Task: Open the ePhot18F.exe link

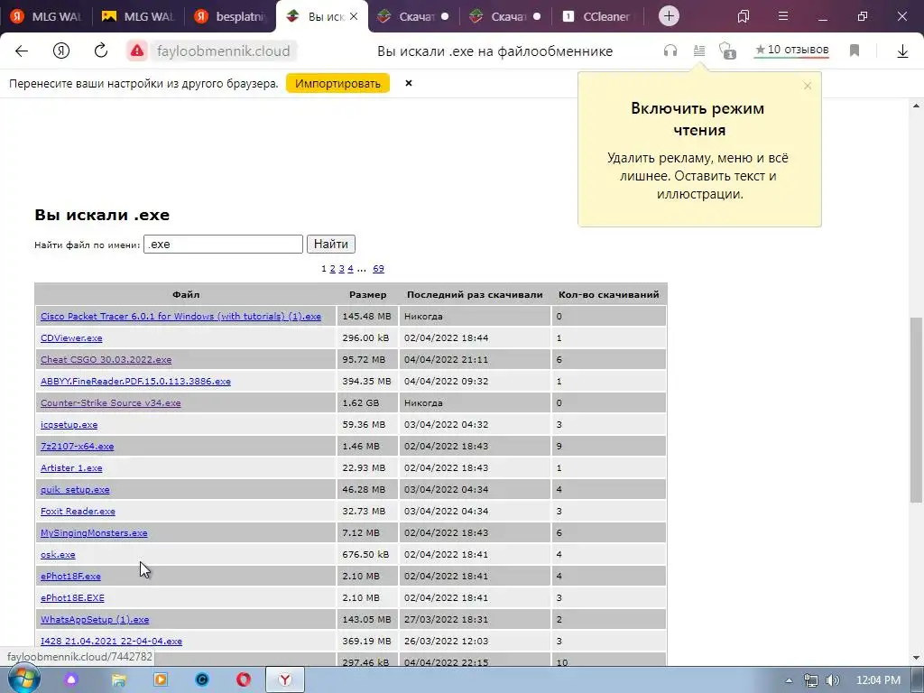Action: coord(70,577)
